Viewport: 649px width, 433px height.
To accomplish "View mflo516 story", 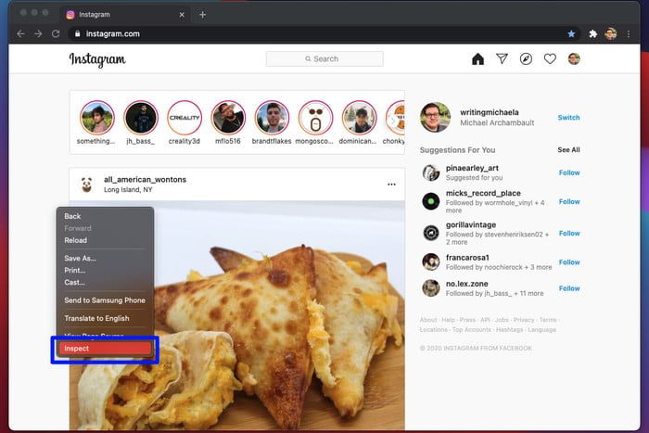I will click(x=228, y=118).
